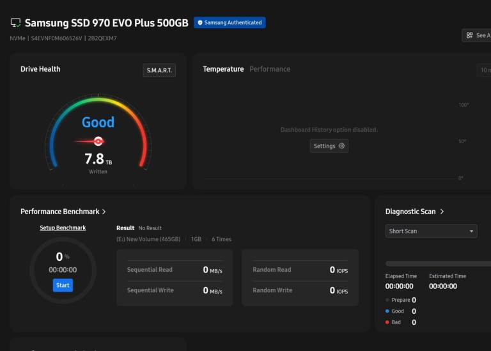Click the Diagnostic Scan progress bar
This screenshot has height=351, width=491.
click(438, 263)
